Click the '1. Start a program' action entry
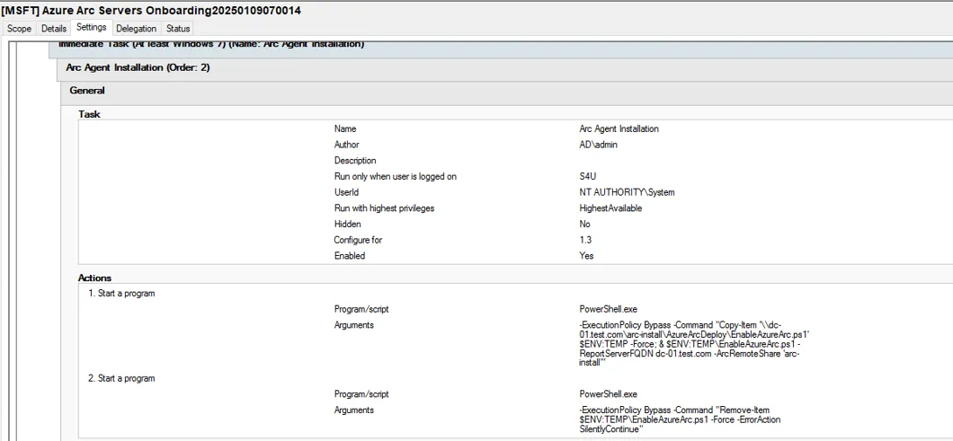Viewport: 953px width, 441px height. tap(121, 294)
